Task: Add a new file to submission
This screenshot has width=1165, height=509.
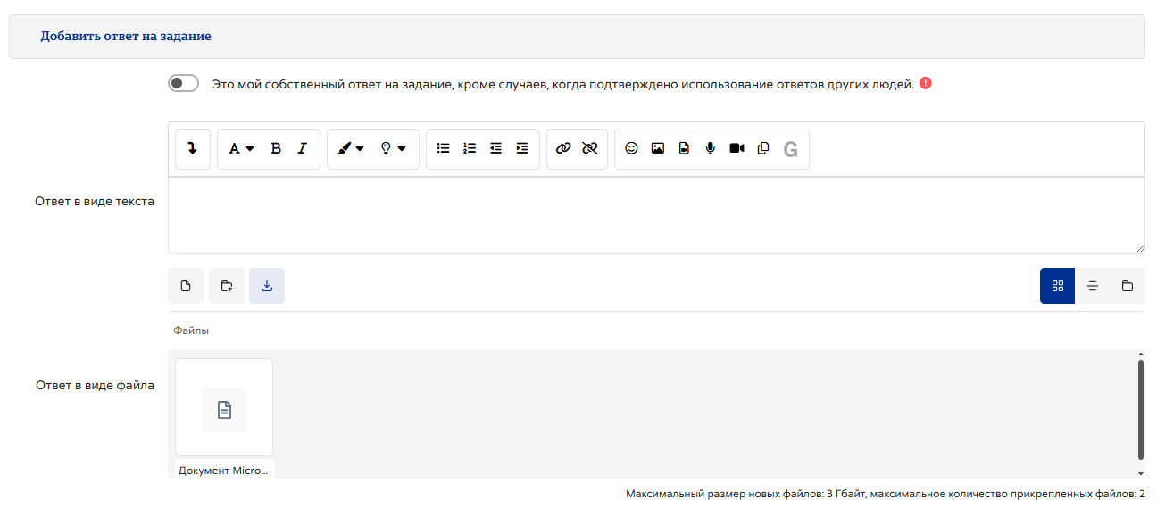Action: click(186, 286)
